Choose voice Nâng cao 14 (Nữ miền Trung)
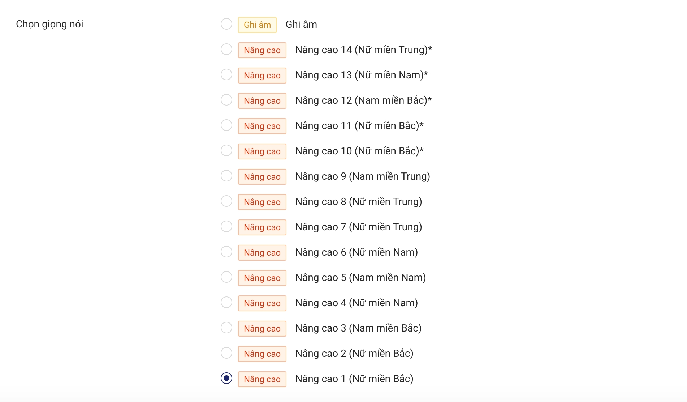 point(226,50)
